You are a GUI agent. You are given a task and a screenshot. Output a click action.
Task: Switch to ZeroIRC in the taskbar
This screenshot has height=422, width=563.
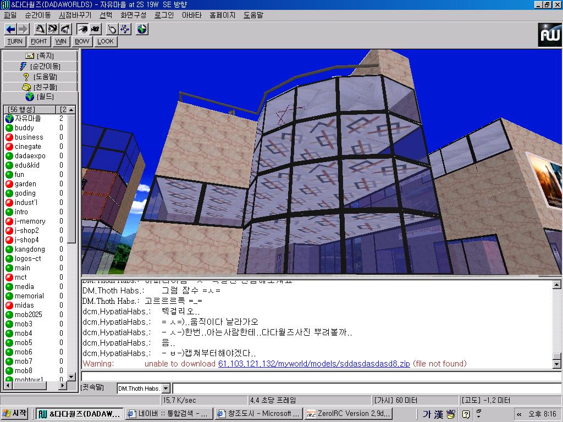coord(348,414)
